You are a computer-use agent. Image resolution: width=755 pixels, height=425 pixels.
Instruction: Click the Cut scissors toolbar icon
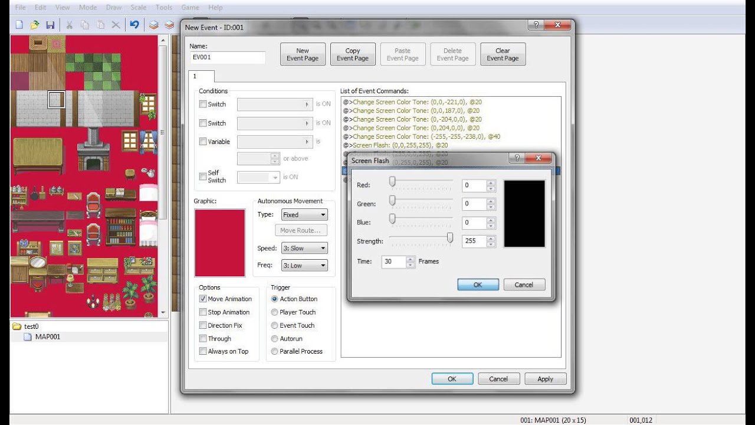coord(69,25)
